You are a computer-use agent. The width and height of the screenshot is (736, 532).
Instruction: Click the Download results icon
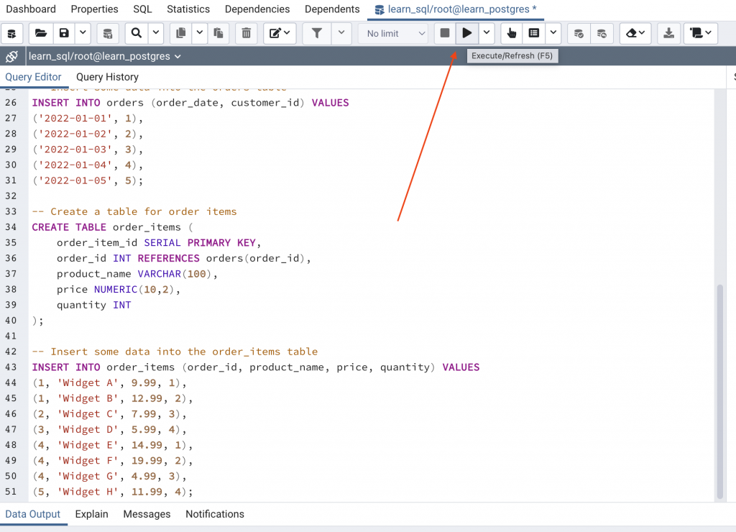click(669, 33)
